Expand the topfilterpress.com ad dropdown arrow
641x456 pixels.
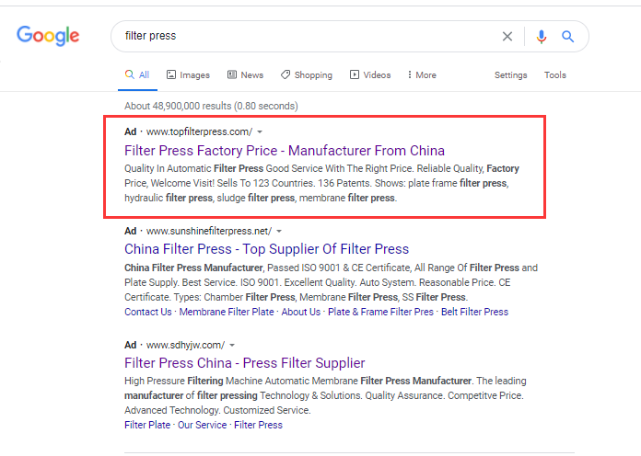260,131
